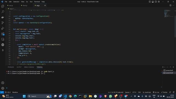Screen dimensions: 176x99
Task: Close the ex.js editor tab
Action: click(45, 5)
